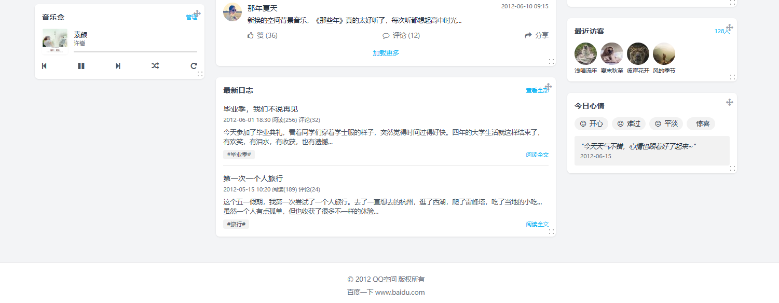Pause the music in 音乐盒

(x=81, y=66)
